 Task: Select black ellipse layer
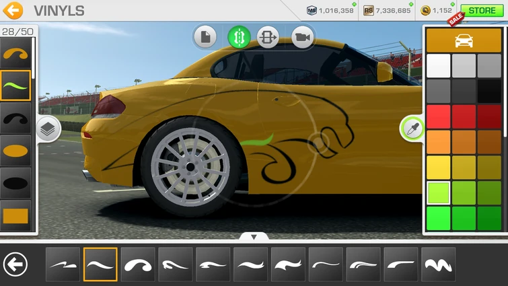pyautogui.click(x=15, y=183)
